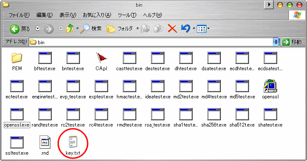Open the Views grid button
Screen dimensions: 307x161
[x=201, y=29]
